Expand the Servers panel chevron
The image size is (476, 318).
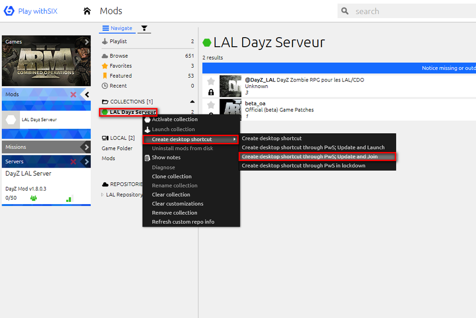coord(87,161)
